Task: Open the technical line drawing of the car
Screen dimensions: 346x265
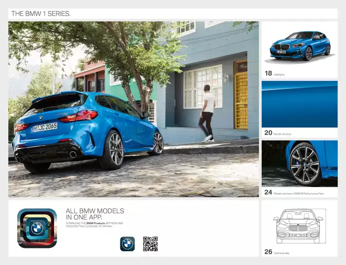Action: click(x=300, y=225)
